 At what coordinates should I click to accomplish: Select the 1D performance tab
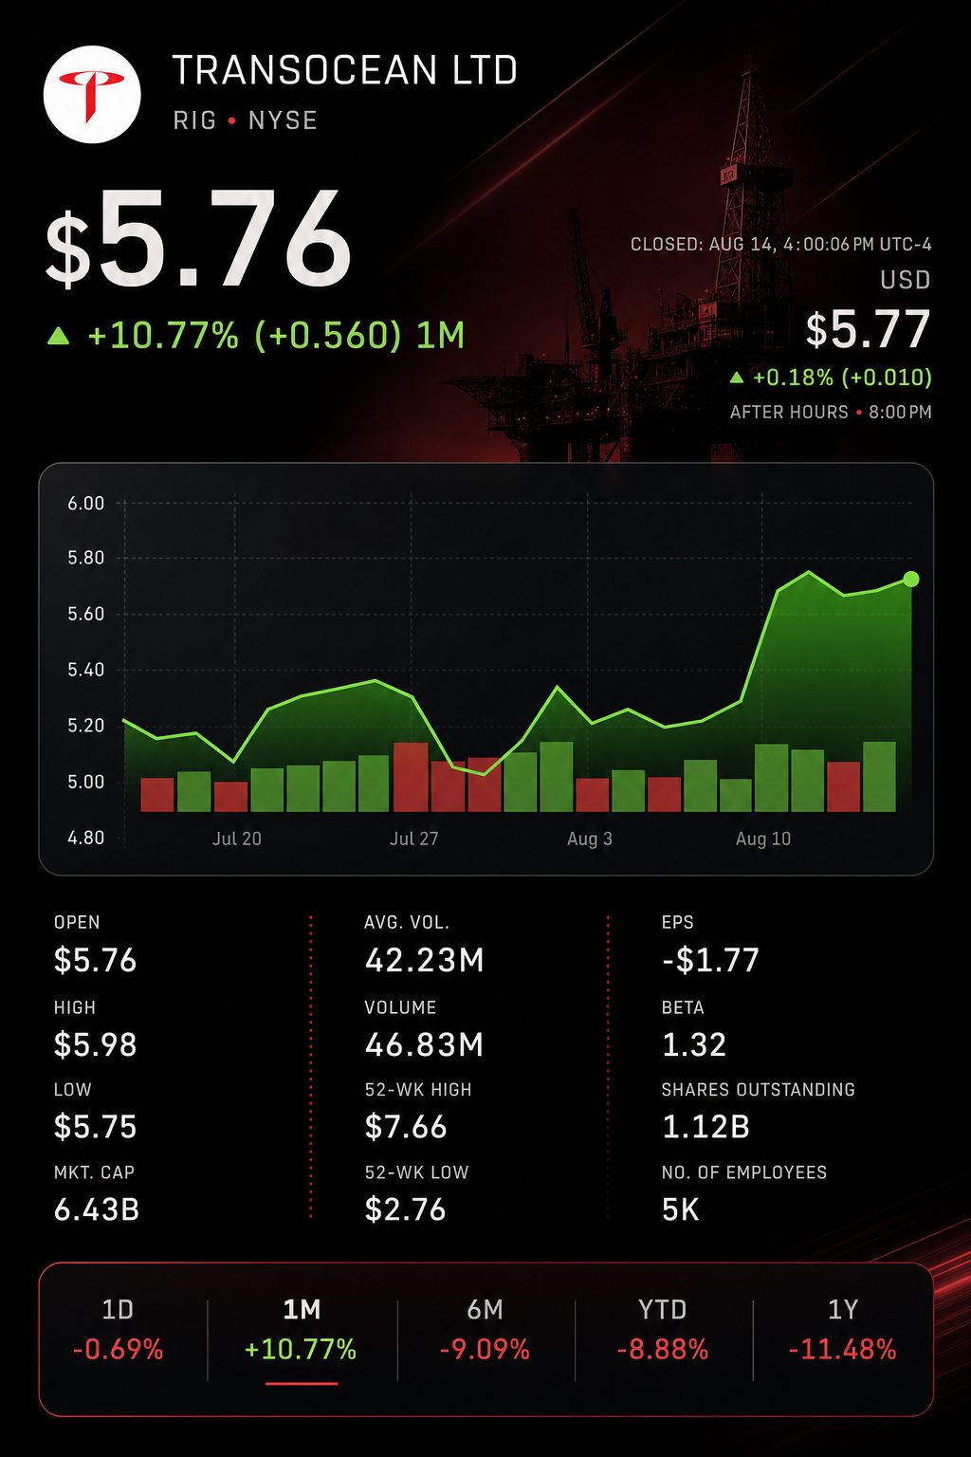[x=119, y=1329]
